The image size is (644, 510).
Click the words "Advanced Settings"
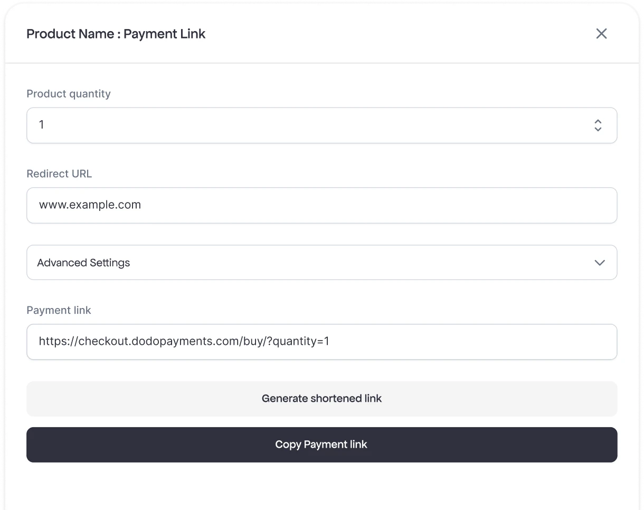83,263
